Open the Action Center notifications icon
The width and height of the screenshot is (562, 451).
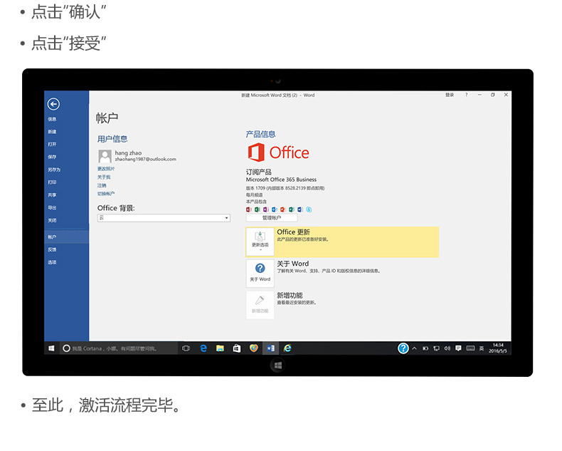(458, 348)
